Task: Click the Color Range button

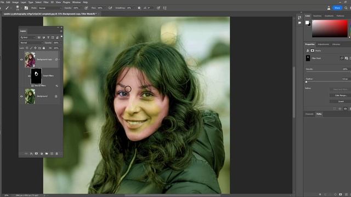Action: point(341,95)
